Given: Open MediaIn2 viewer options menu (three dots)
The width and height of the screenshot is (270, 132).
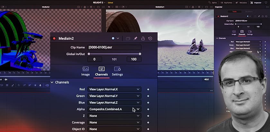Looking at the screenshot, I should click(103, 7).
